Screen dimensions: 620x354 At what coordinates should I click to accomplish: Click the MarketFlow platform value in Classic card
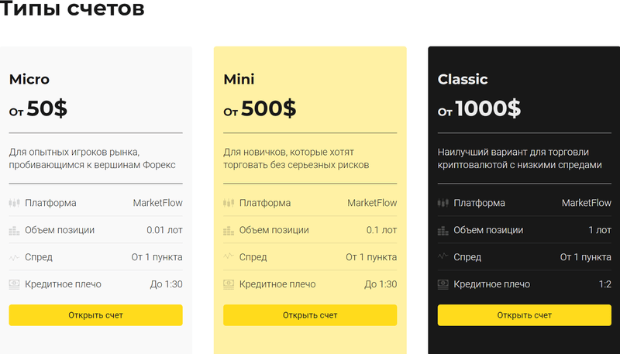[x=587, y=203]
